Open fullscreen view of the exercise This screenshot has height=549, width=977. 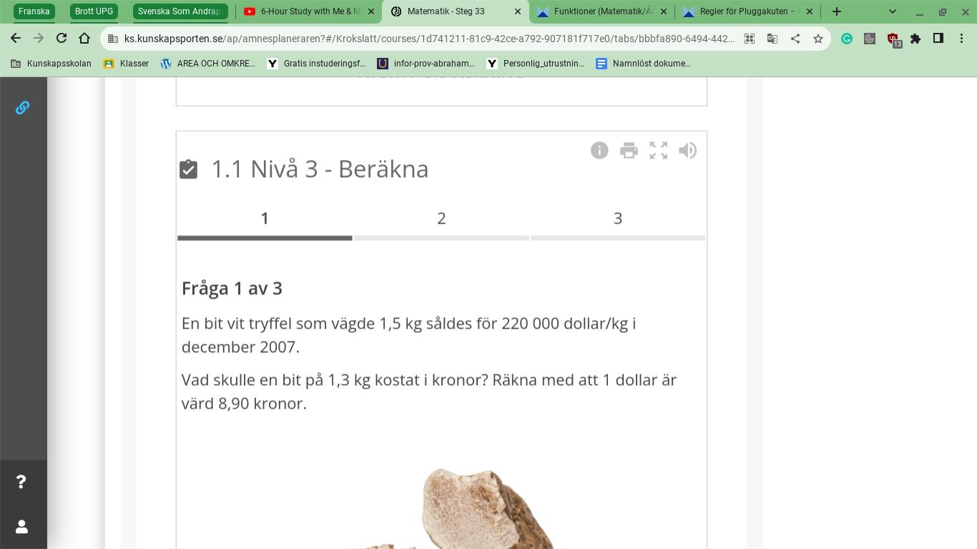[x=658, y=150]
